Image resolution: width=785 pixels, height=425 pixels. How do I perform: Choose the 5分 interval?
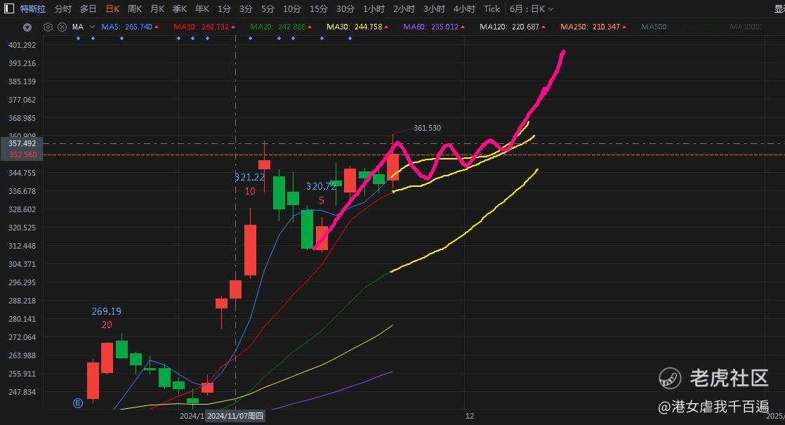[x=268, y=9]
